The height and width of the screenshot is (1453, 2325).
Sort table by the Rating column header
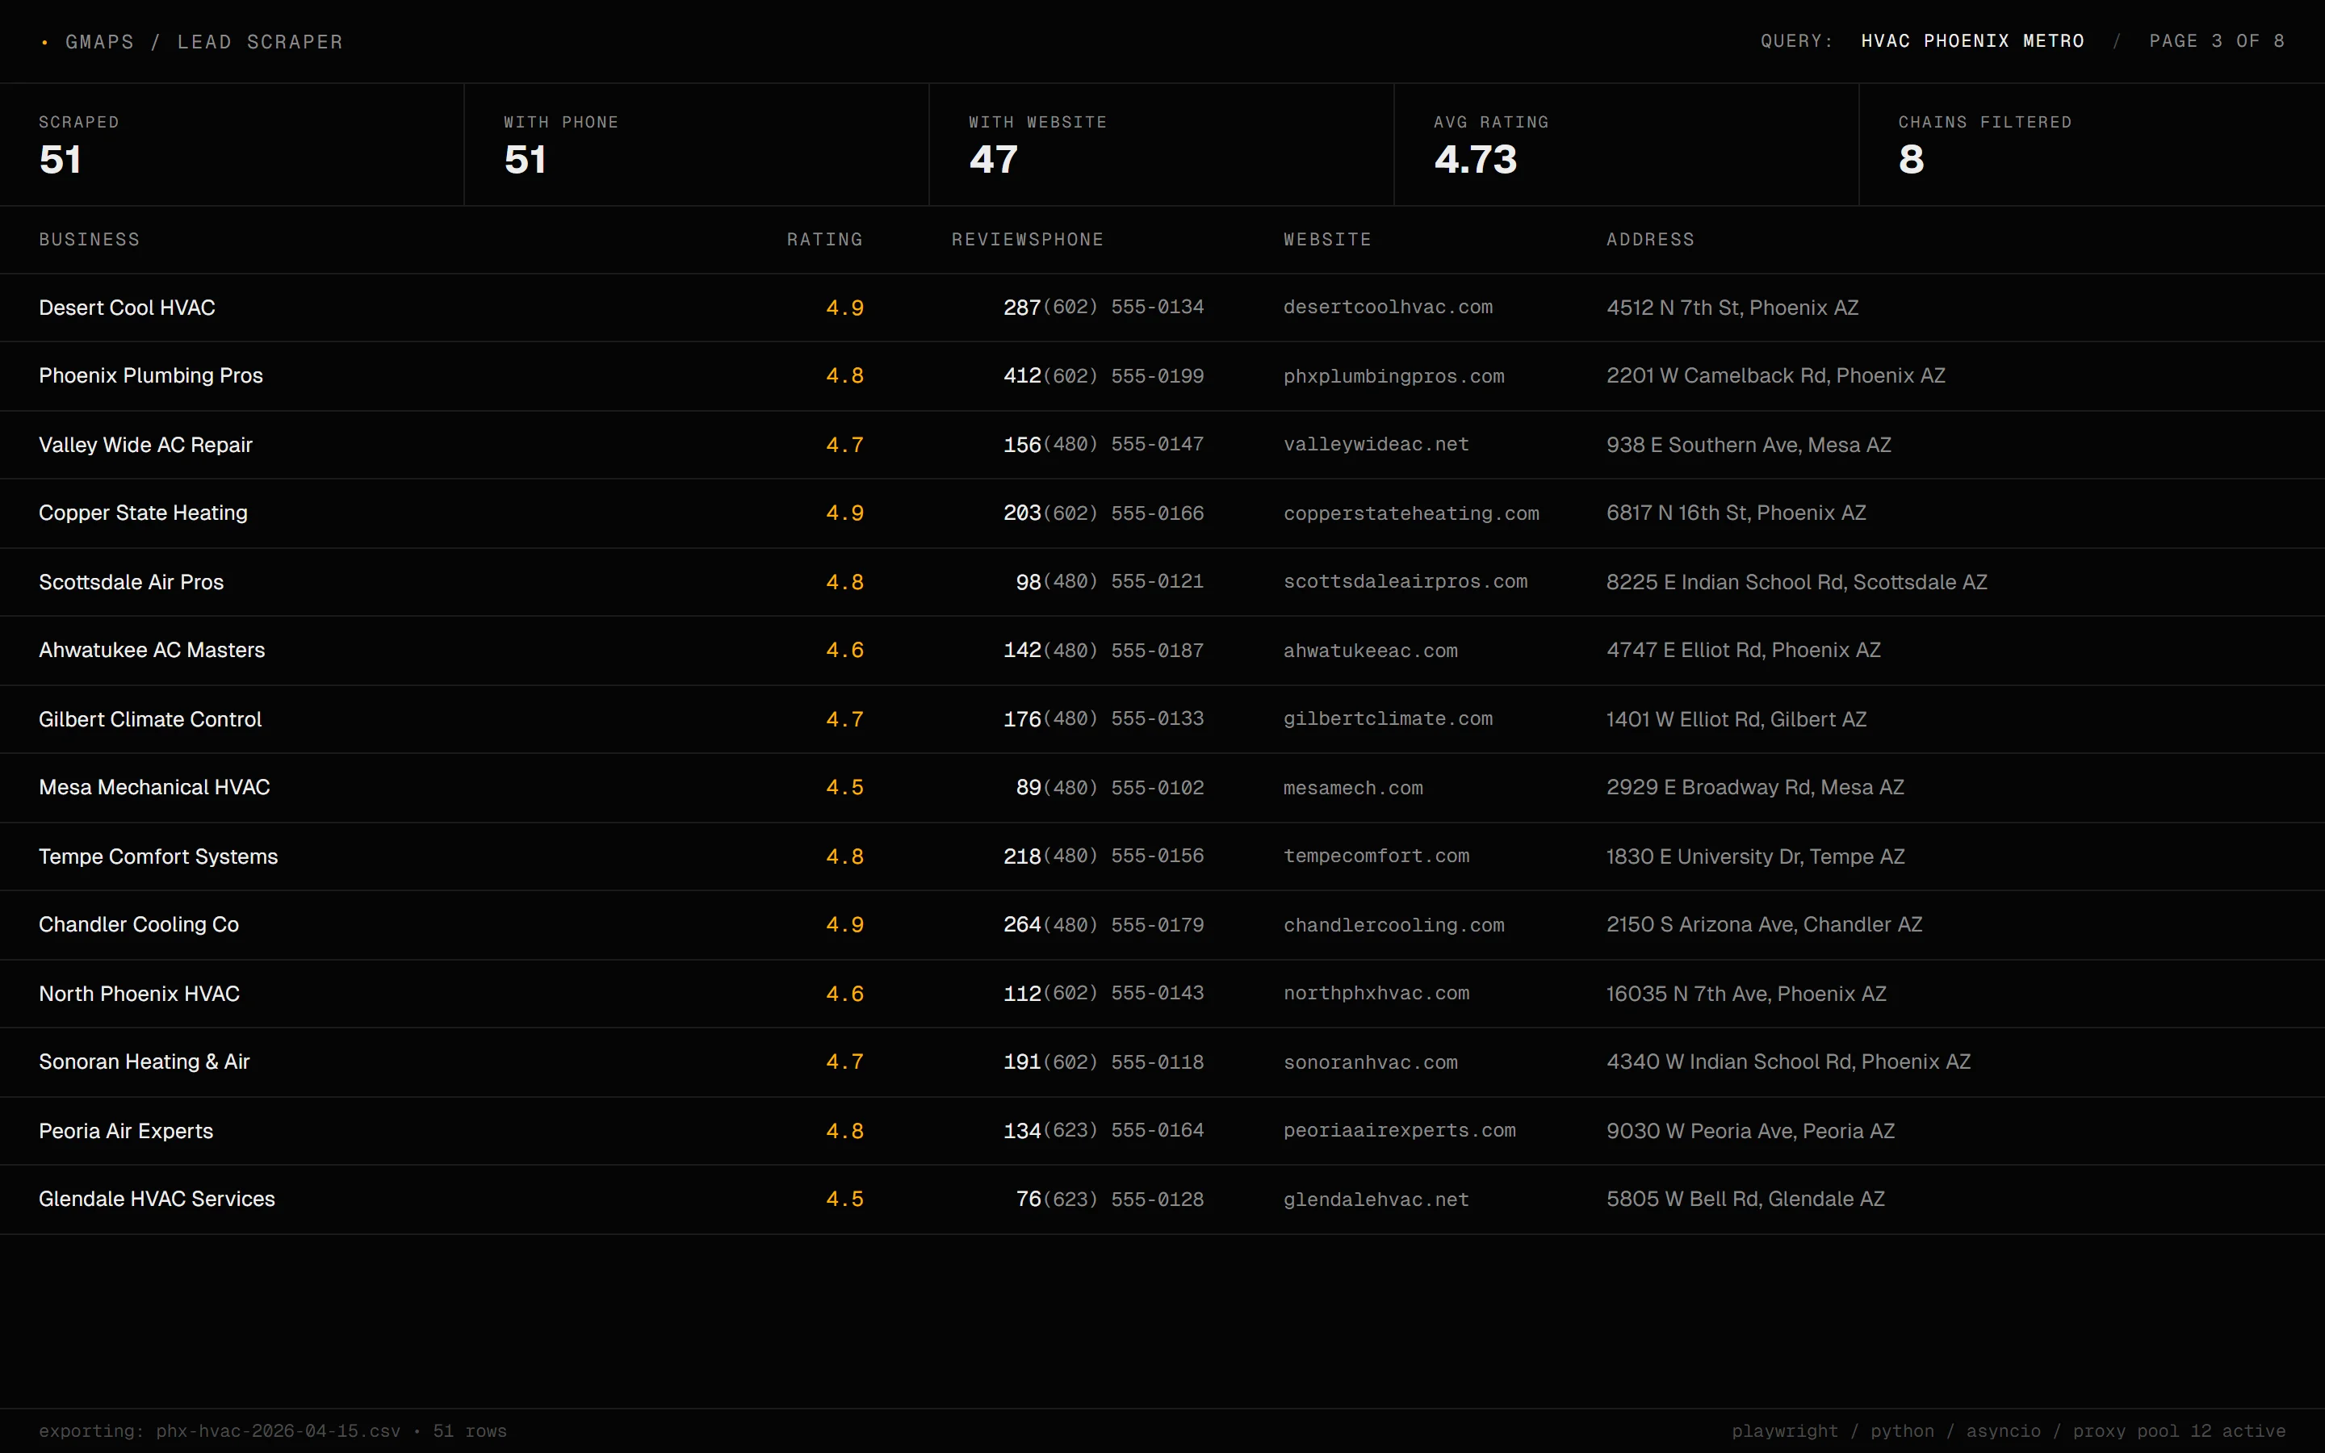[824, 239]
